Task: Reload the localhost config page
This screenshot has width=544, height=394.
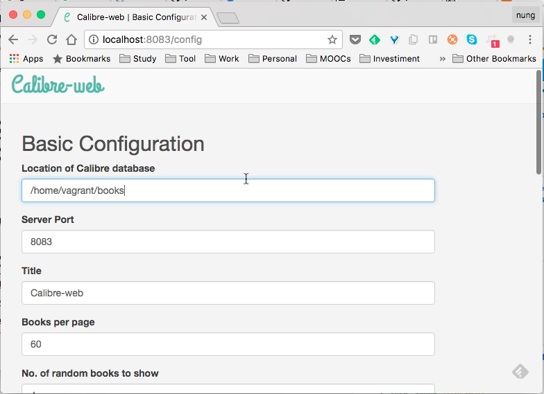Action: point(52,39)
